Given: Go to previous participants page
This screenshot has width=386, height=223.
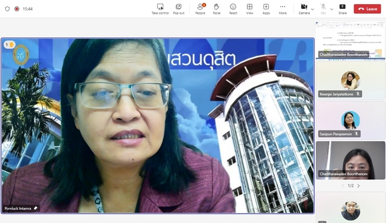Looking at the screenshot, I should click(x=342, y=186).
